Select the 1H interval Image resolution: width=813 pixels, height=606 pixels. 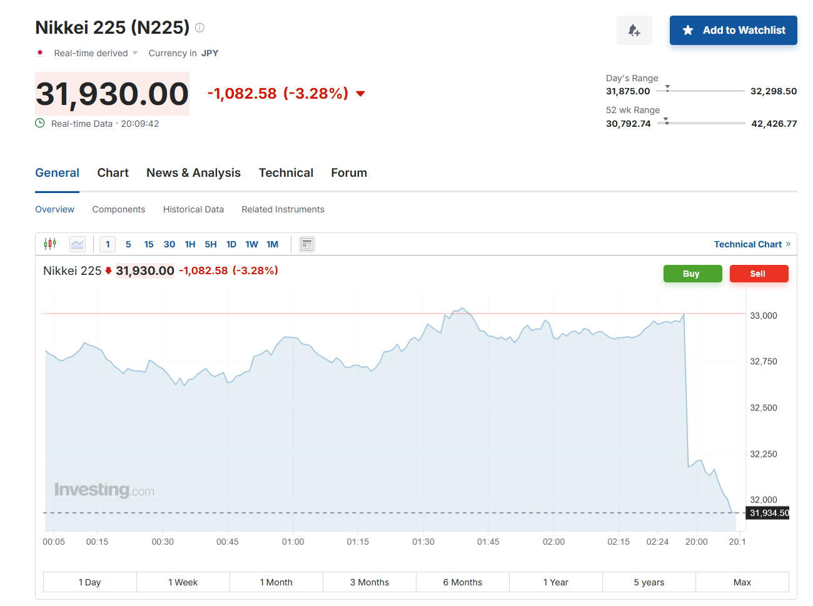point(190,244)
